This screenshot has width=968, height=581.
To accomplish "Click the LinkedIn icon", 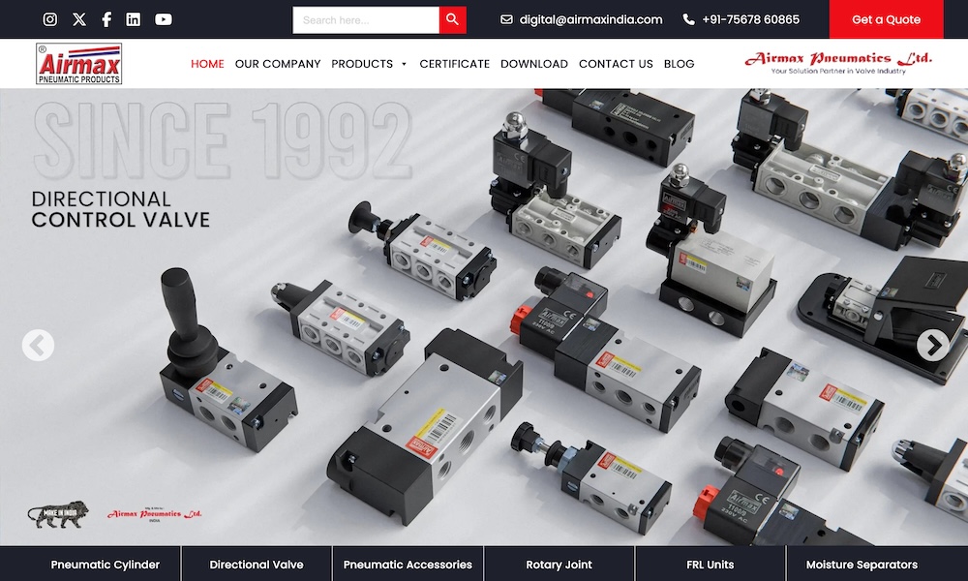I will tap(135, 18).
